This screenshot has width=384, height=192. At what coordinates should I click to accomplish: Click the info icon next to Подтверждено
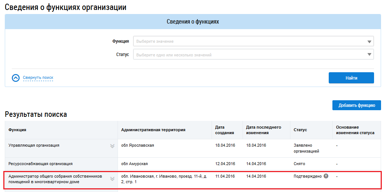[326, 176]
